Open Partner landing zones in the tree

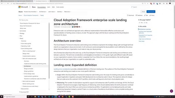[x=28, y=84]
